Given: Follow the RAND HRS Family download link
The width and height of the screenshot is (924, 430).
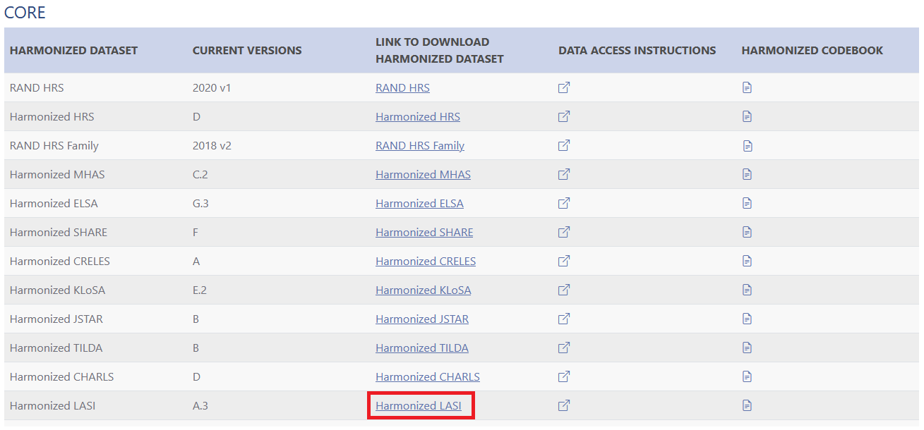Looking at the screenshot, I should click(420, 146).
